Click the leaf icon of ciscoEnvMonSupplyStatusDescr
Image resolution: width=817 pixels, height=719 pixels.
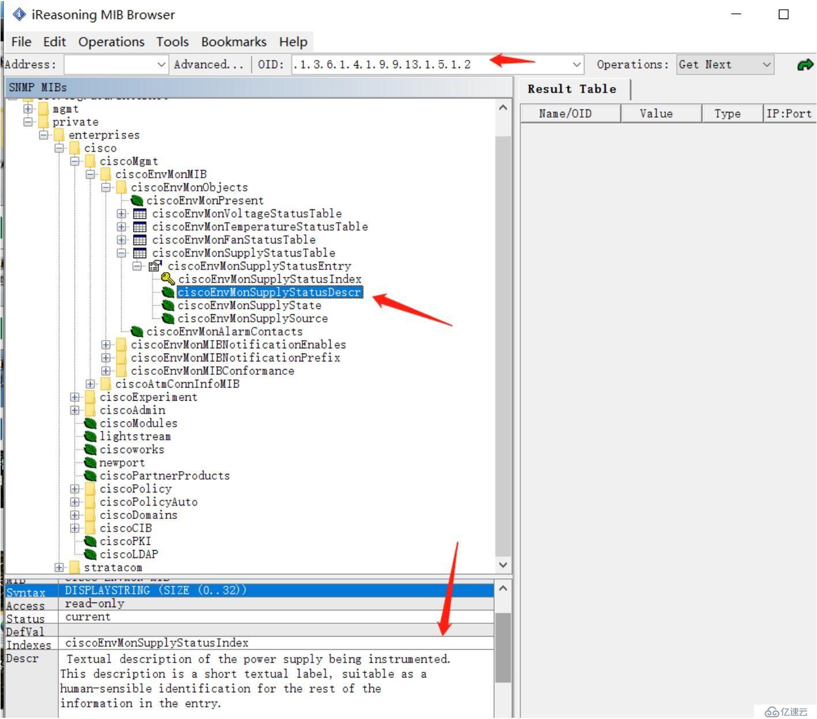point(168,292)
